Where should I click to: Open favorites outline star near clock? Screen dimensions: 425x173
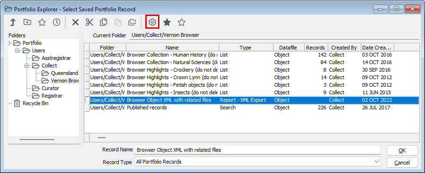[x=42, y=23]
